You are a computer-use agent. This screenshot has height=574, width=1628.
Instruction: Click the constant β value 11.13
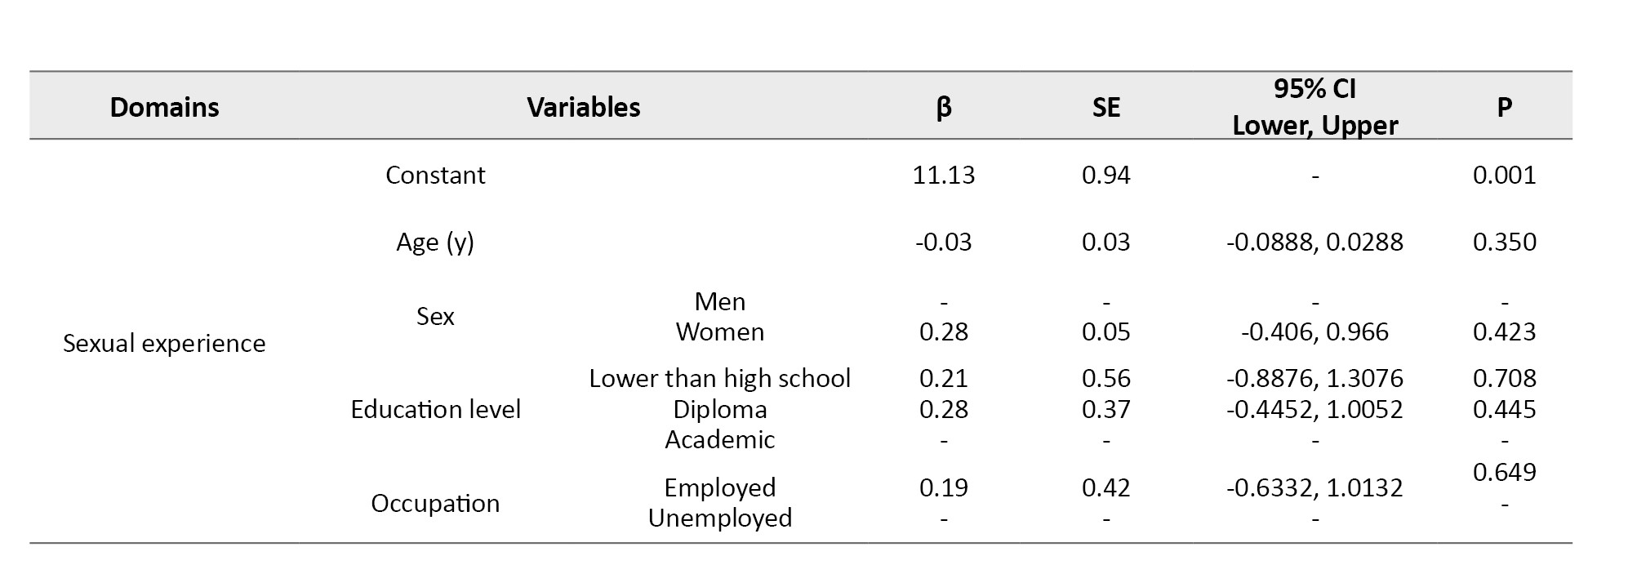(x=943, y=175)
